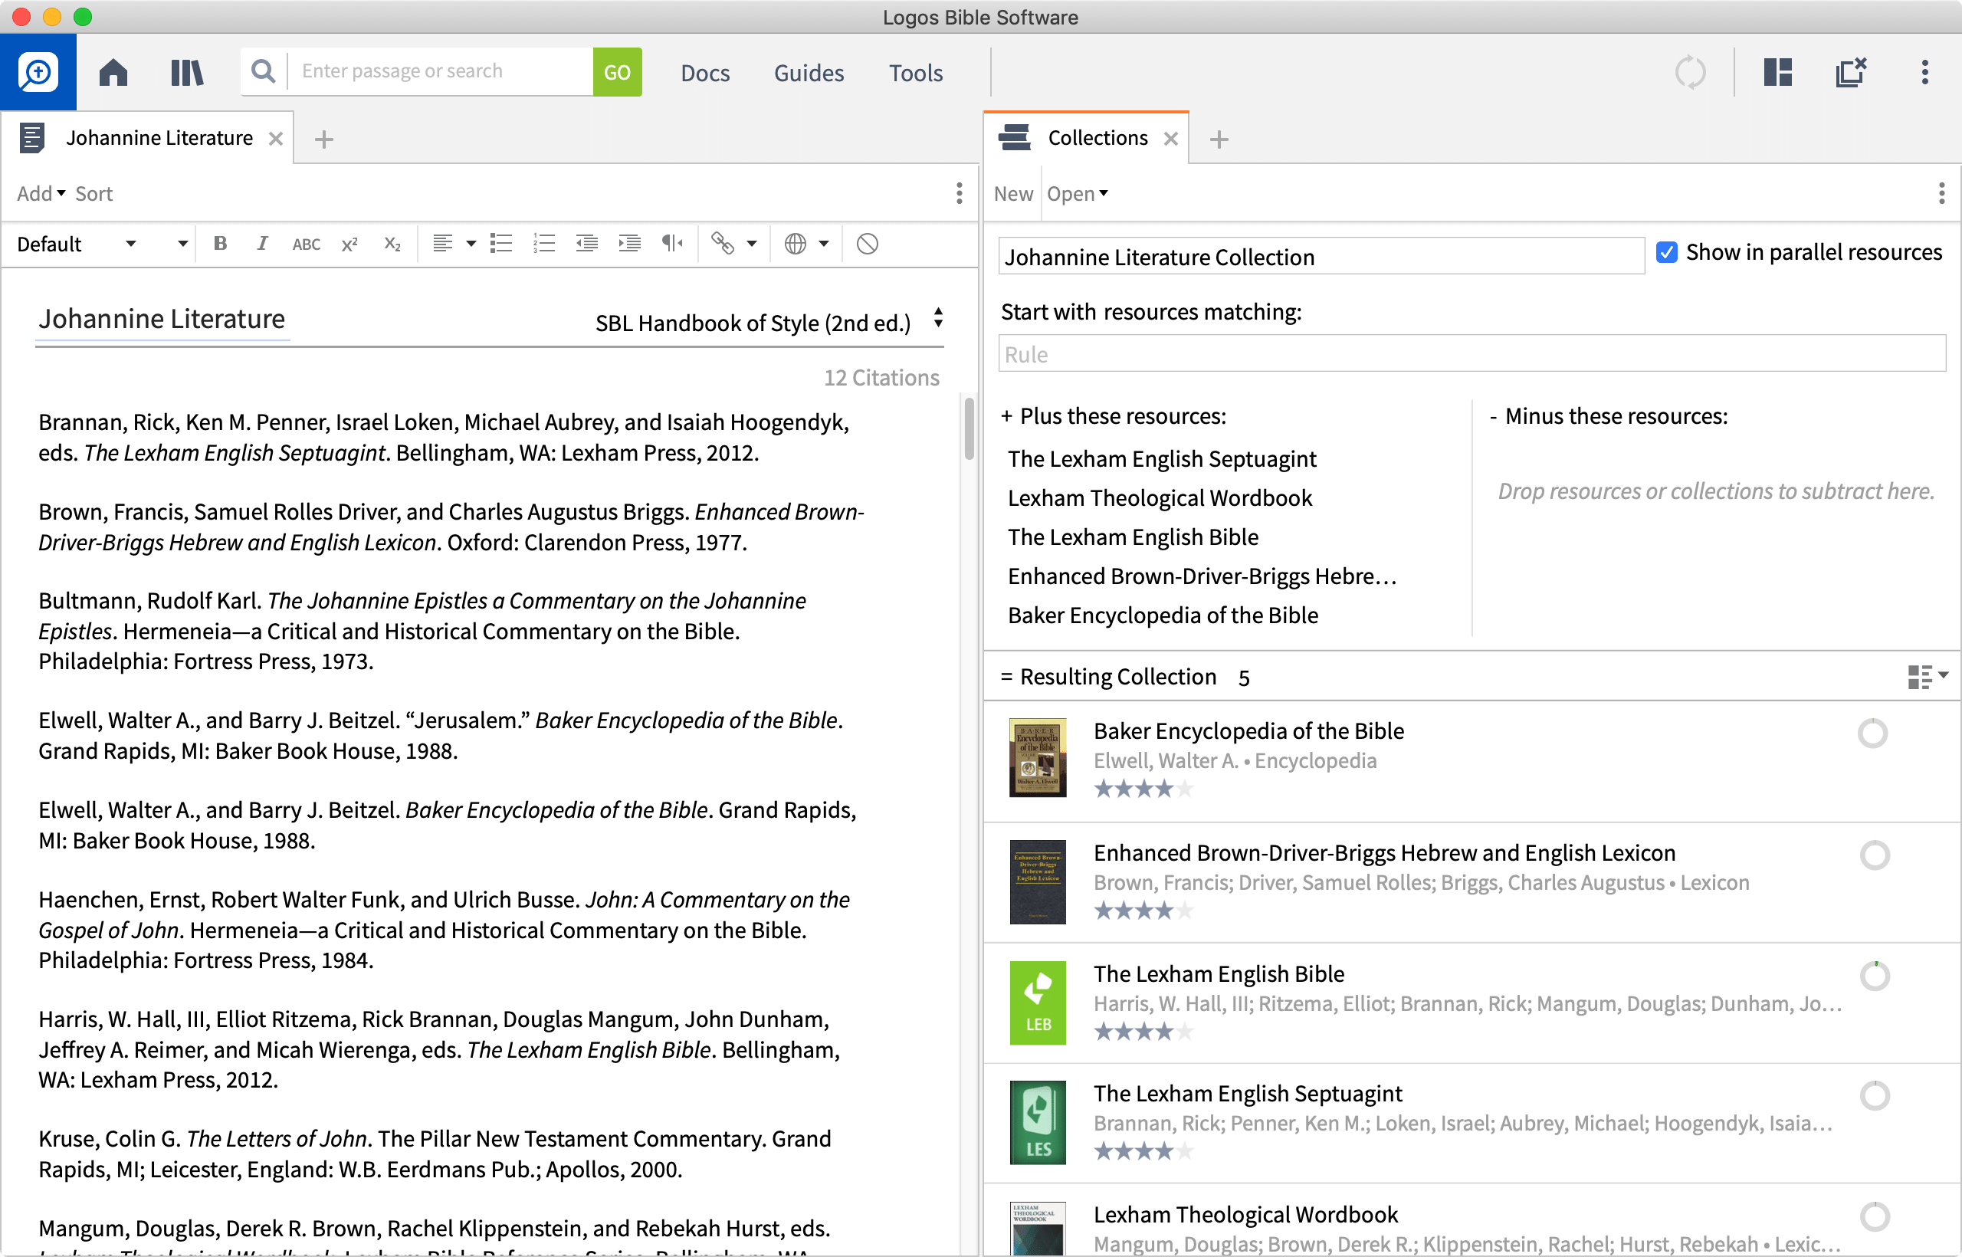Viewport: 1962px width, 1257px height.
Task: Click the superscript icon
Action: pos(349,243)
